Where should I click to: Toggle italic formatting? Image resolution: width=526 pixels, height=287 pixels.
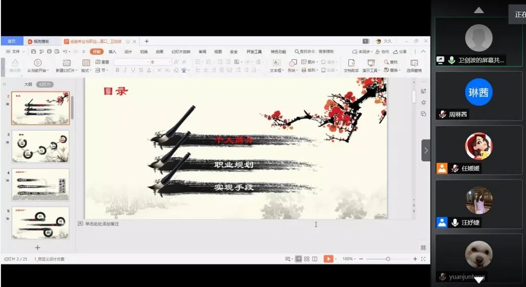(x=125, y=71)
